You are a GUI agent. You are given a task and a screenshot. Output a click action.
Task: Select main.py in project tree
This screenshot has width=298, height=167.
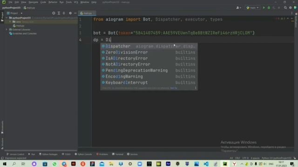pos(19,26)
